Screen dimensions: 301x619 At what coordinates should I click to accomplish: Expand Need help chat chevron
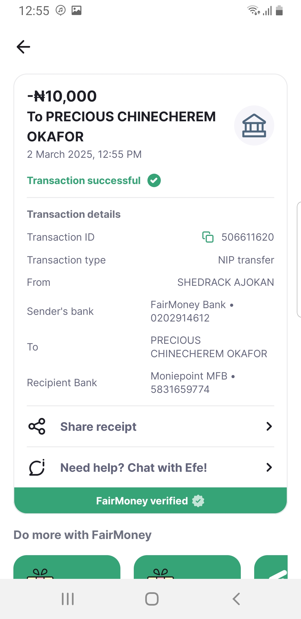point(269,467)
